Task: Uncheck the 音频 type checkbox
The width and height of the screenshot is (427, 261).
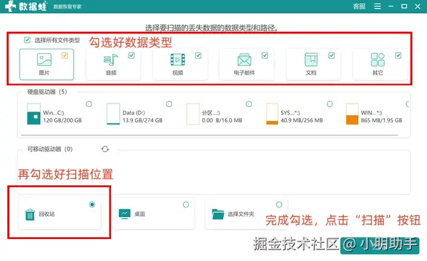Action: [x=132, y=55]
